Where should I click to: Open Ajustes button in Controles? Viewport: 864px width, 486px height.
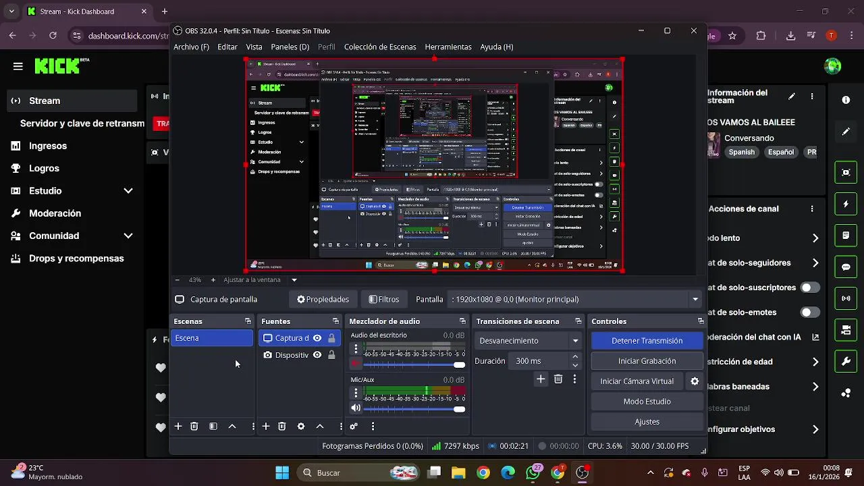[647, 422]
